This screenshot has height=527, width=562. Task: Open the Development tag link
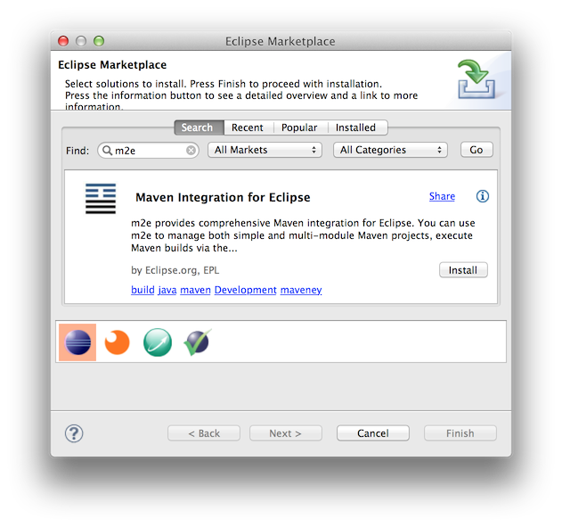tap(246, 290)
